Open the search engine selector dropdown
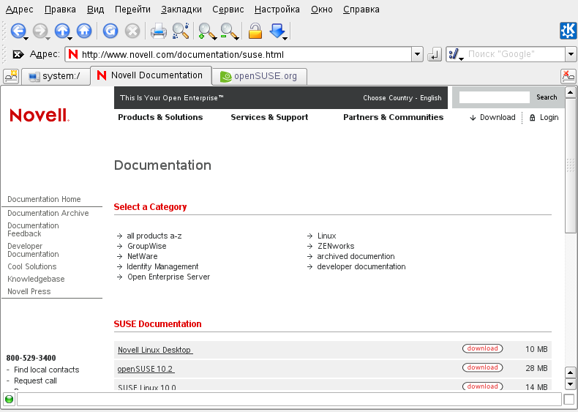The height and width of the screenshot is (412, 578). point(456,54)
